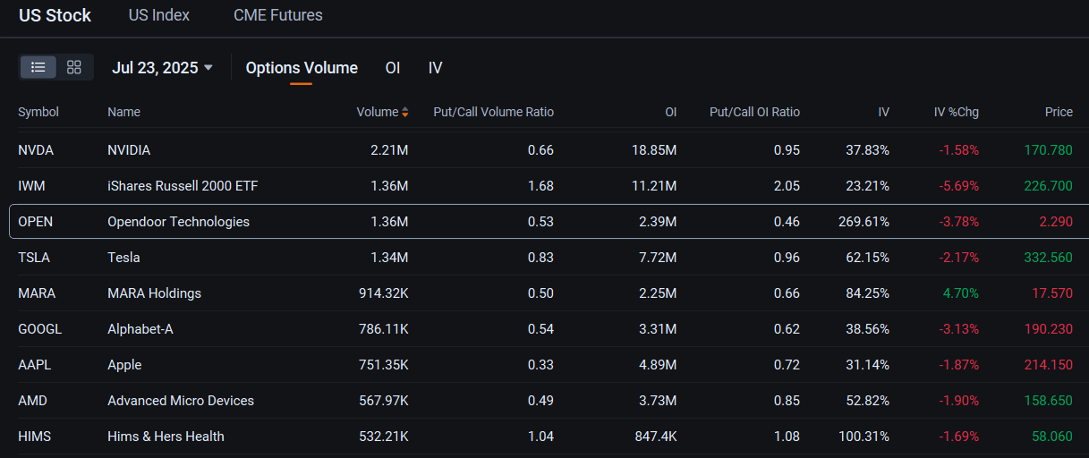This screenshot has width=1089, height=458.
Task: Click the Put/Call OI Ratio header
Action: pyautogui.click(x=753, y=112)
